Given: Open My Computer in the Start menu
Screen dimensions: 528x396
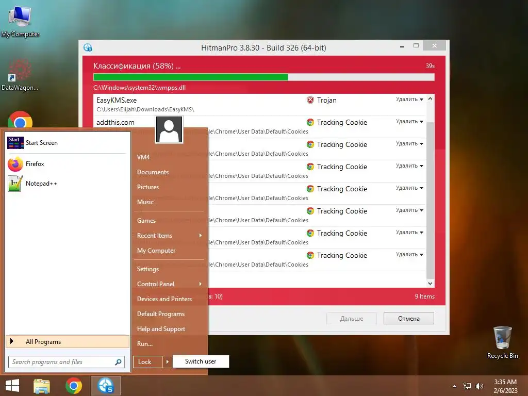Looking at the screenshot, I should pos(156,251).
